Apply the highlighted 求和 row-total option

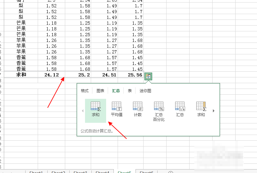(96, 111)
